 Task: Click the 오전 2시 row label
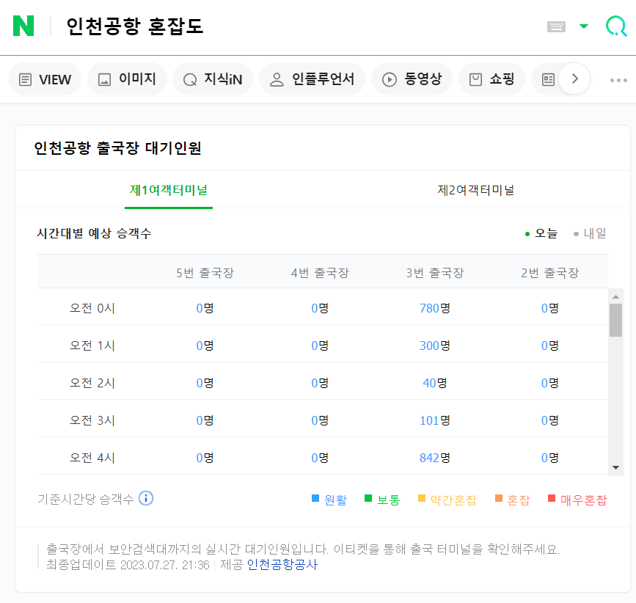(92, 383)
